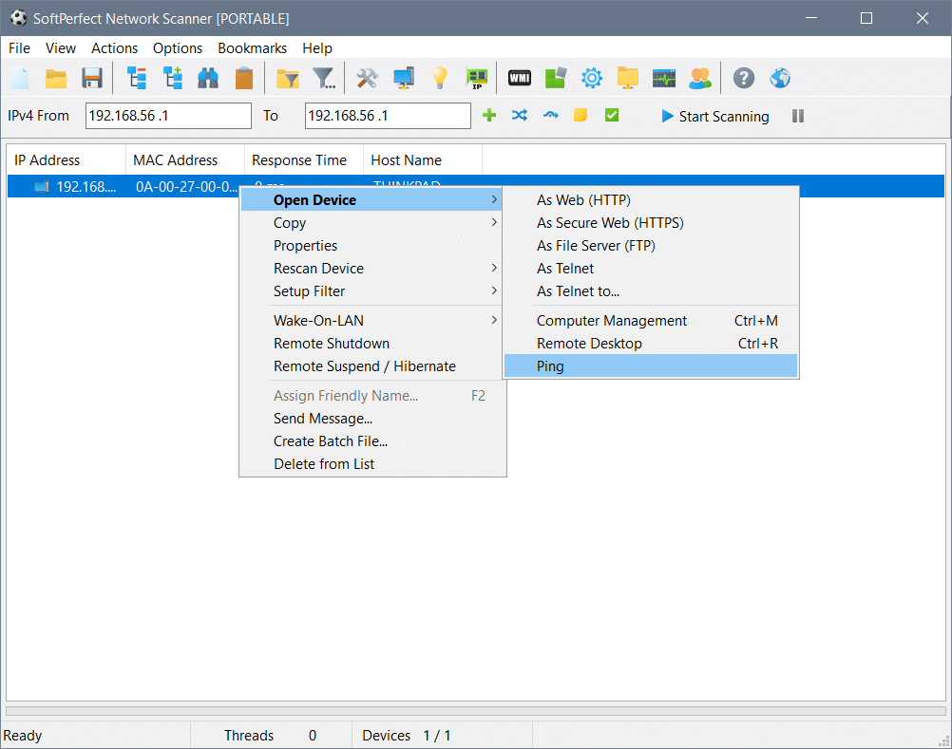Screen dimensions: 952x749
Task: Sort by IP Address column header
Action: [x=67, y=160]
